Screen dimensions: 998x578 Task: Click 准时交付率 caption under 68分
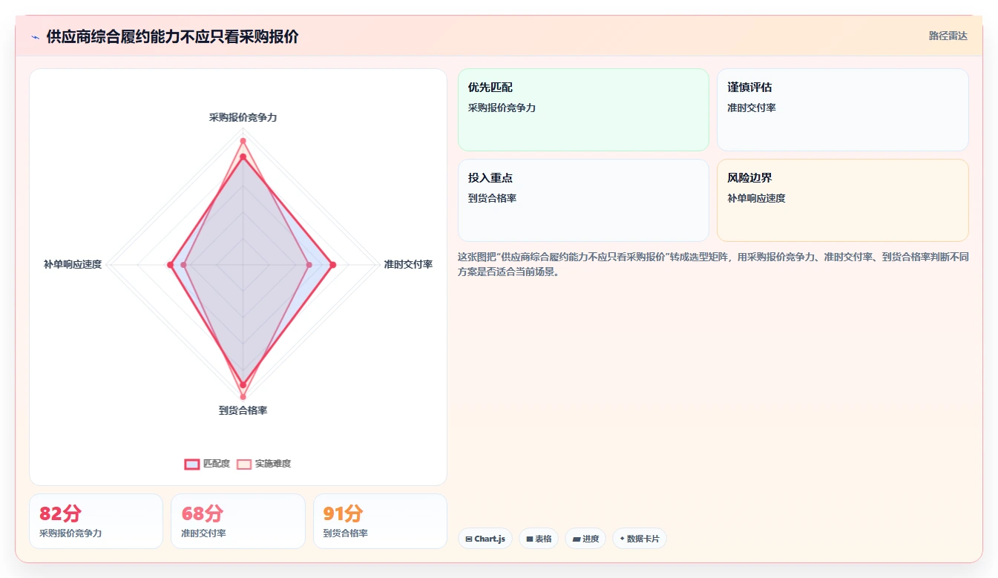[203, 533]
